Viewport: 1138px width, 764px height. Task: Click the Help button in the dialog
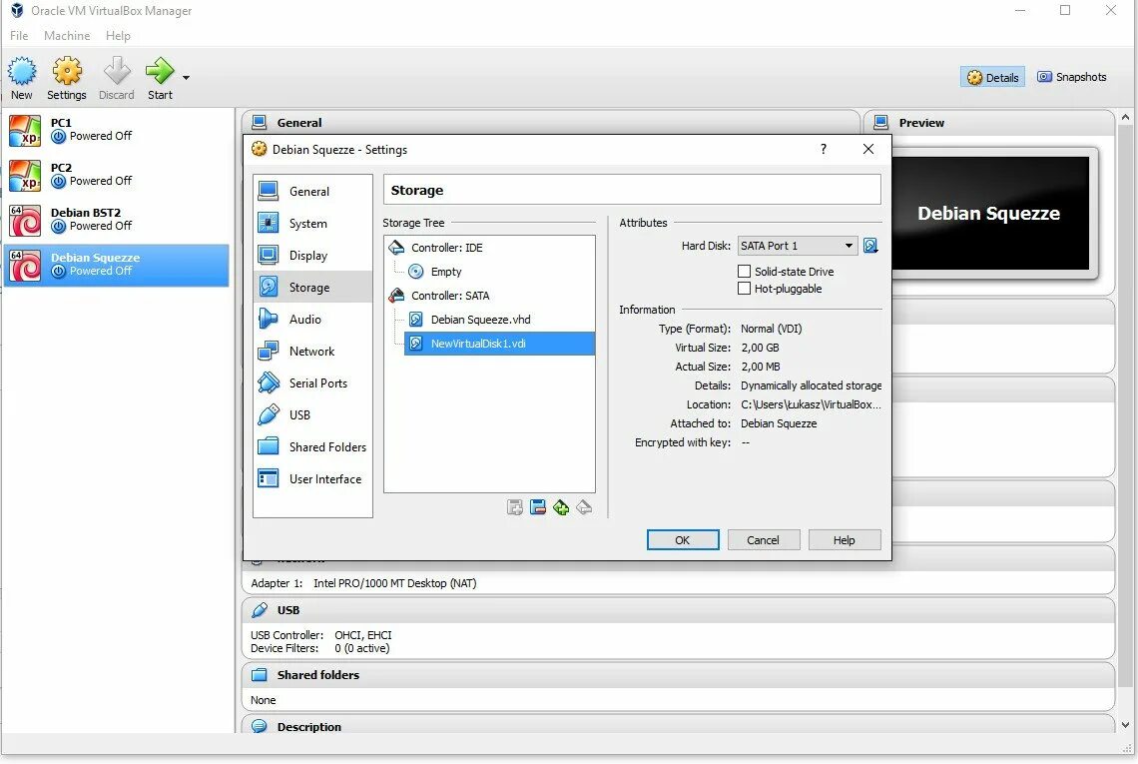coord(845,539)
